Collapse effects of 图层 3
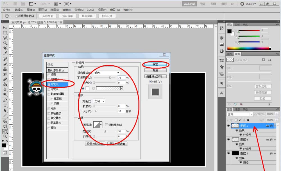 [x=275, y=154]
